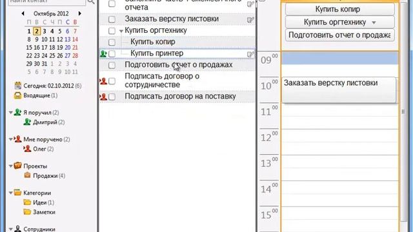This screenshot has height=232, width=413.
Task: Click the Категории folder icon
Action: click(x=17, y=193)
